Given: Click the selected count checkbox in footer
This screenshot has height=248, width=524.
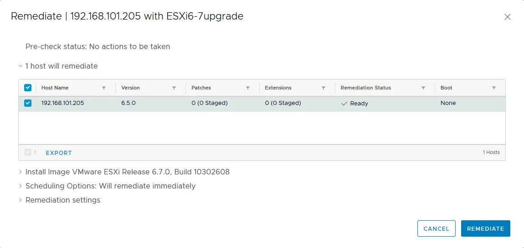Looking at the screenshot, I should point(28,153).
